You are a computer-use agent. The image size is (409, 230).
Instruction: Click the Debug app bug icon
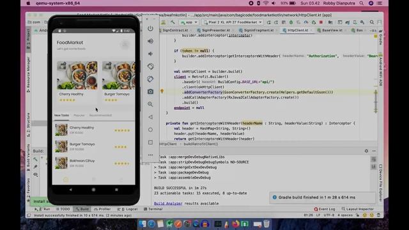[x=291, y=22]
